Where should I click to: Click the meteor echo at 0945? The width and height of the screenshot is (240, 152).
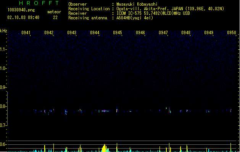(x=117, y=111)
